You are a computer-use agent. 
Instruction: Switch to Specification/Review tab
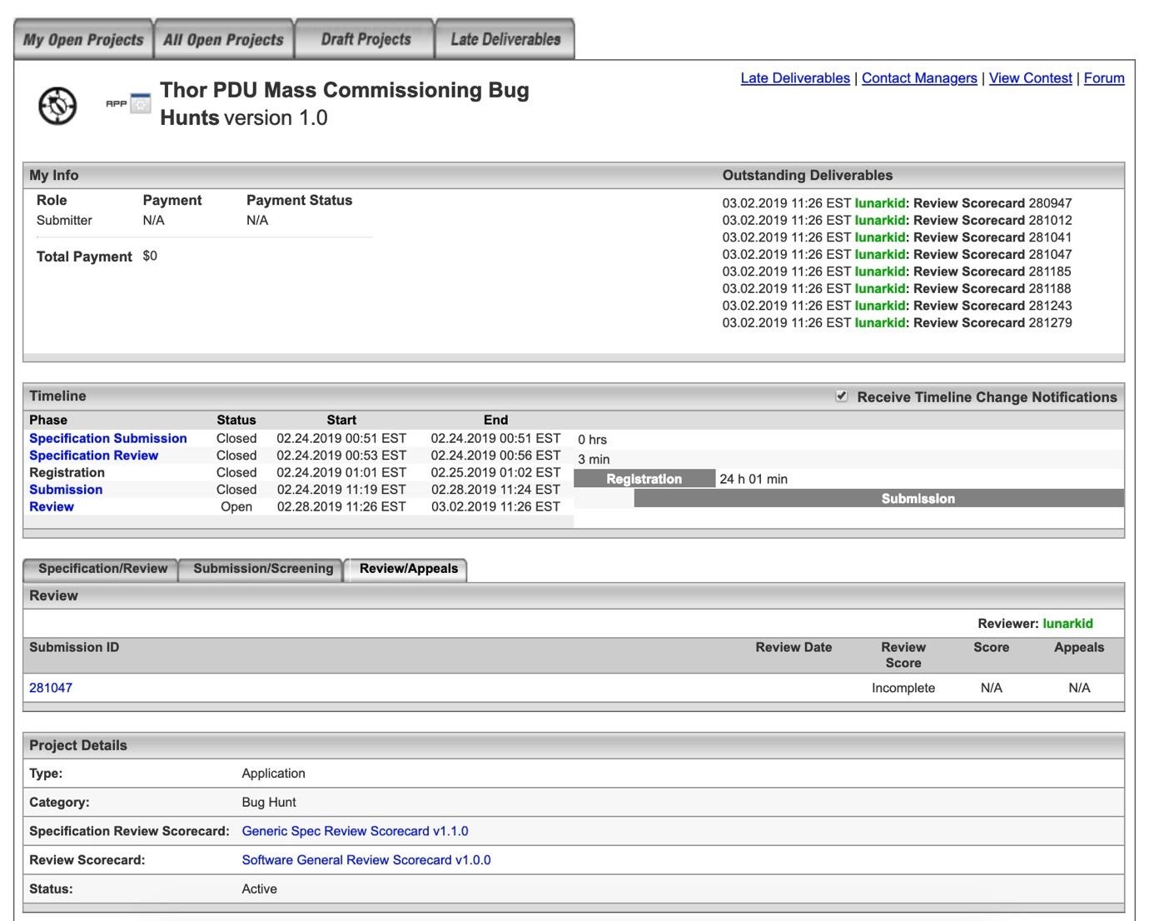(102, 569)
